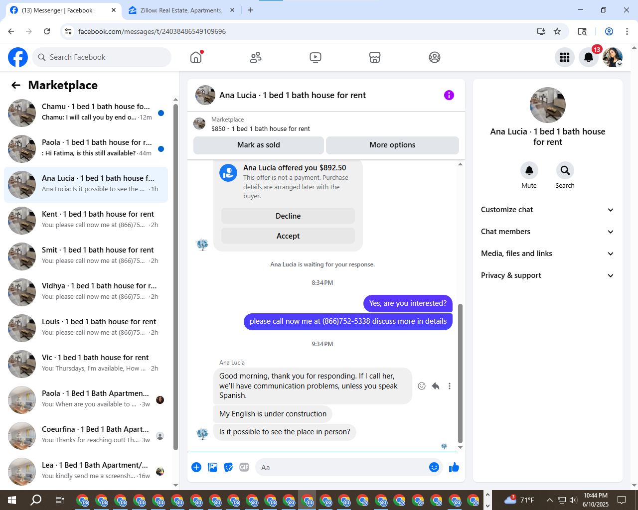Open weather widget showing 71°F
Image resolution: width=638 pixels, height=510 pixels.
pyautogui.click(x=519, y=500)
